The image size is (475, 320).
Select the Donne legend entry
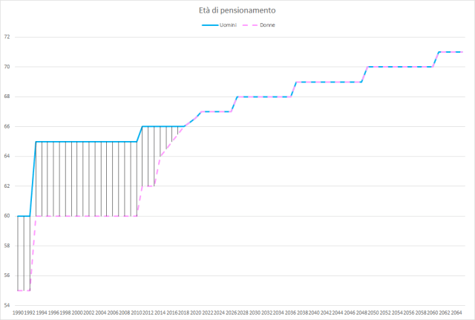pyautogui.click(x=265, y=25)
